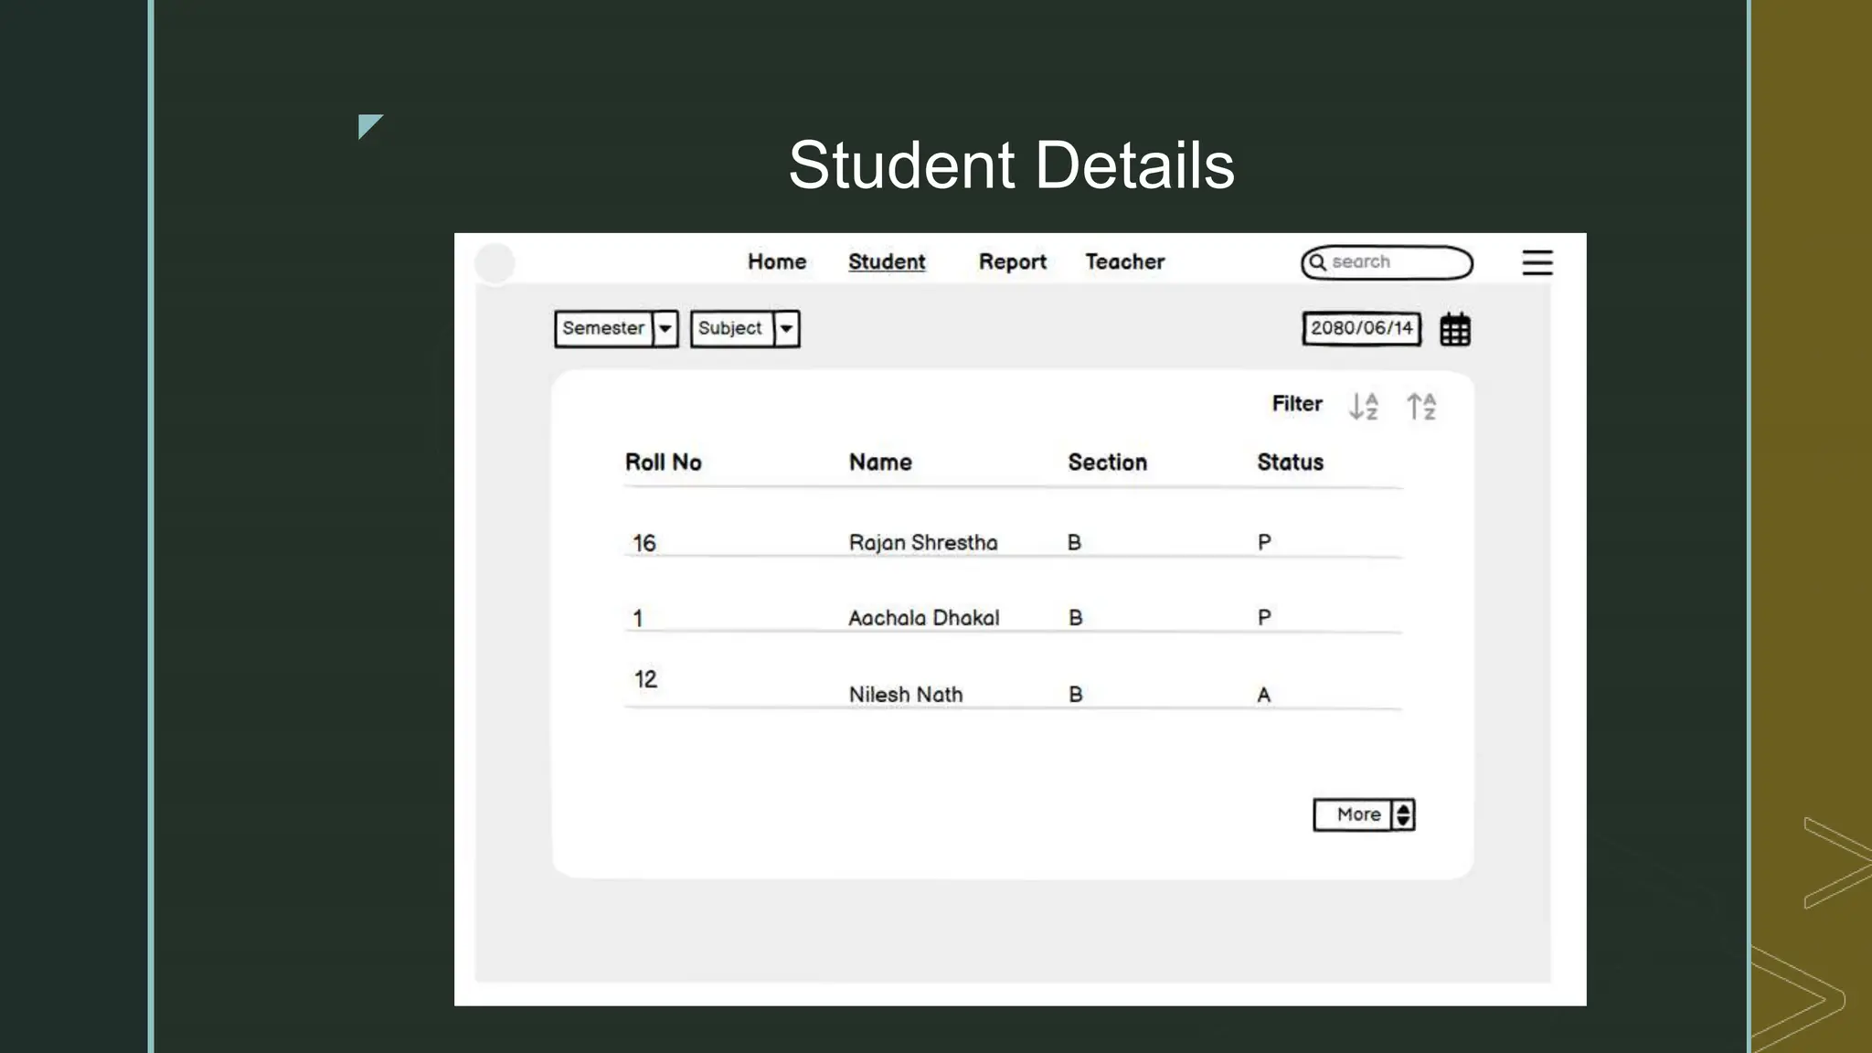Select the Nilesh Nath student name
This screenshot has height=1053, width=1872.
[x=905, y=695]
